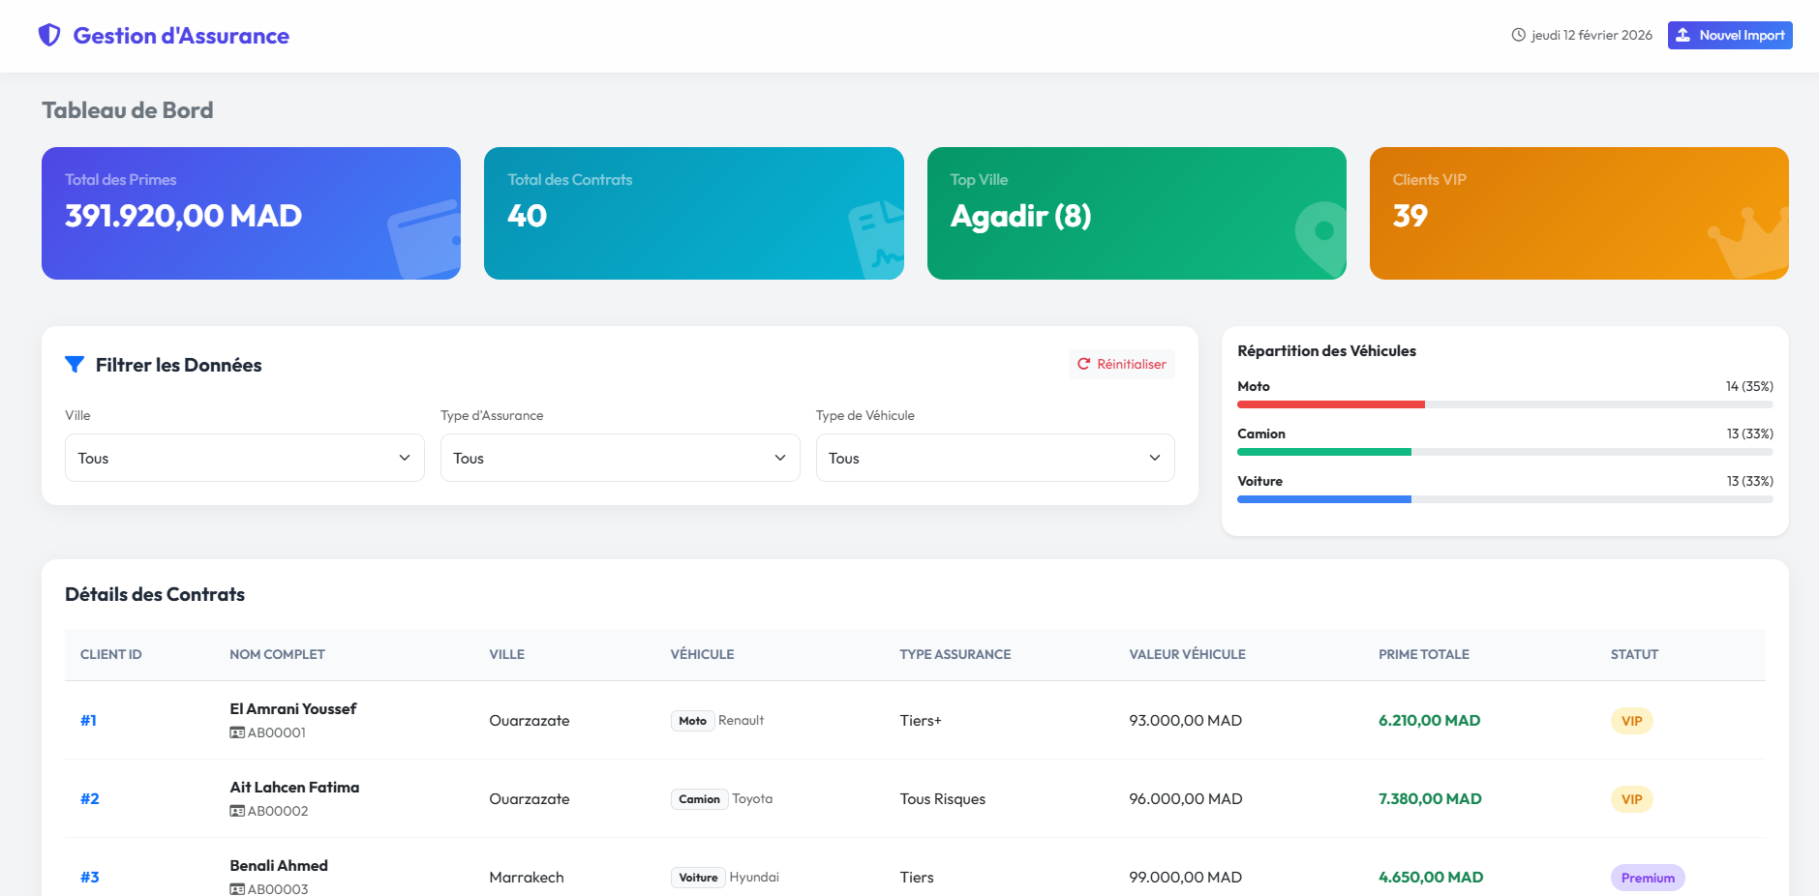This screenshot has width=1819, height=896.
Task: Click the Répartition des Véhicules heading
Action: tap(1326, 351)
